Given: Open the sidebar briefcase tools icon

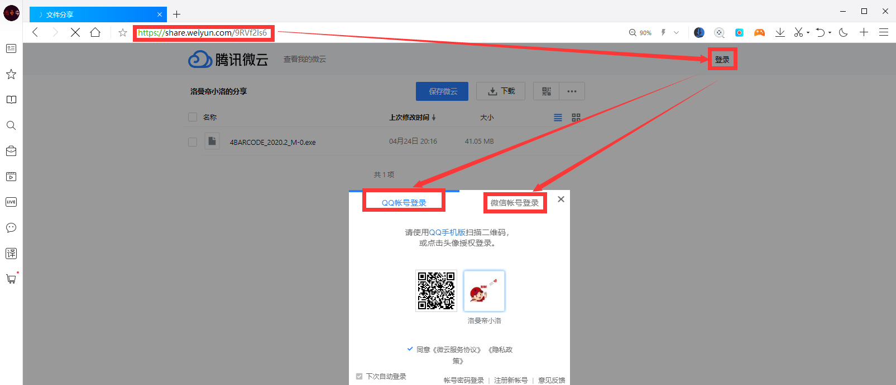Looking at the screenshot, I should coord(11,151).
